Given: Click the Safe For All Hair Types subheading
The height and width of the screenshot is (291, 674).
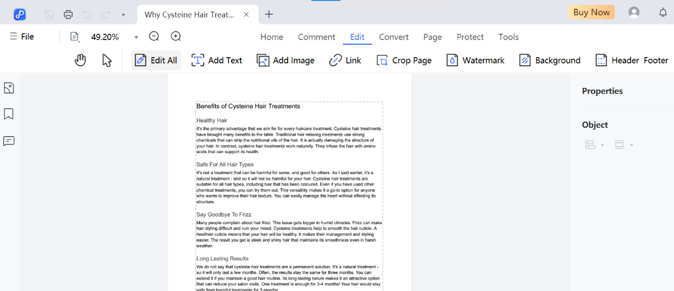Looking at the screenshot, I should pos(225,164).
